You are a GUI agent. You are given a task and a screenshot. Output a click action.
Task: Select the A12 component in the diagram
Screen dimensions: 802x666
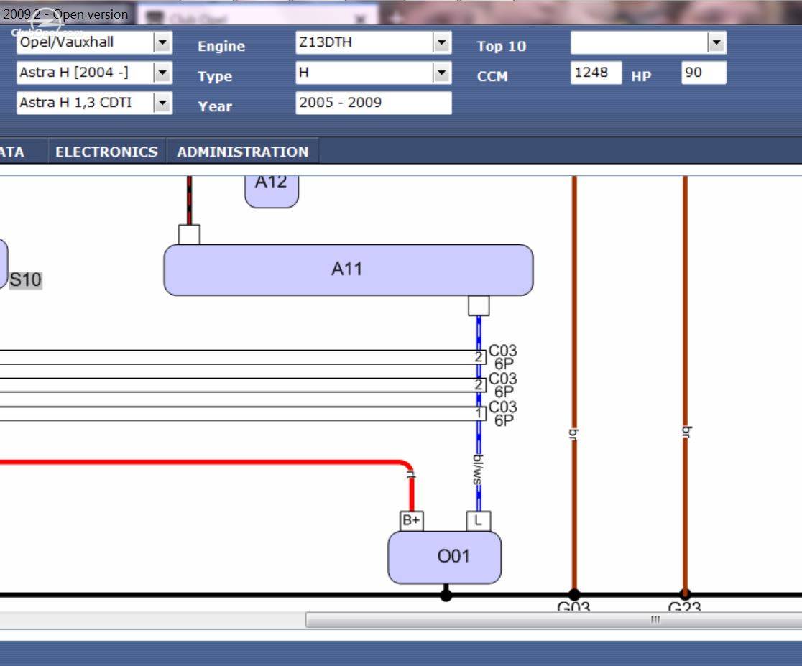272,191
